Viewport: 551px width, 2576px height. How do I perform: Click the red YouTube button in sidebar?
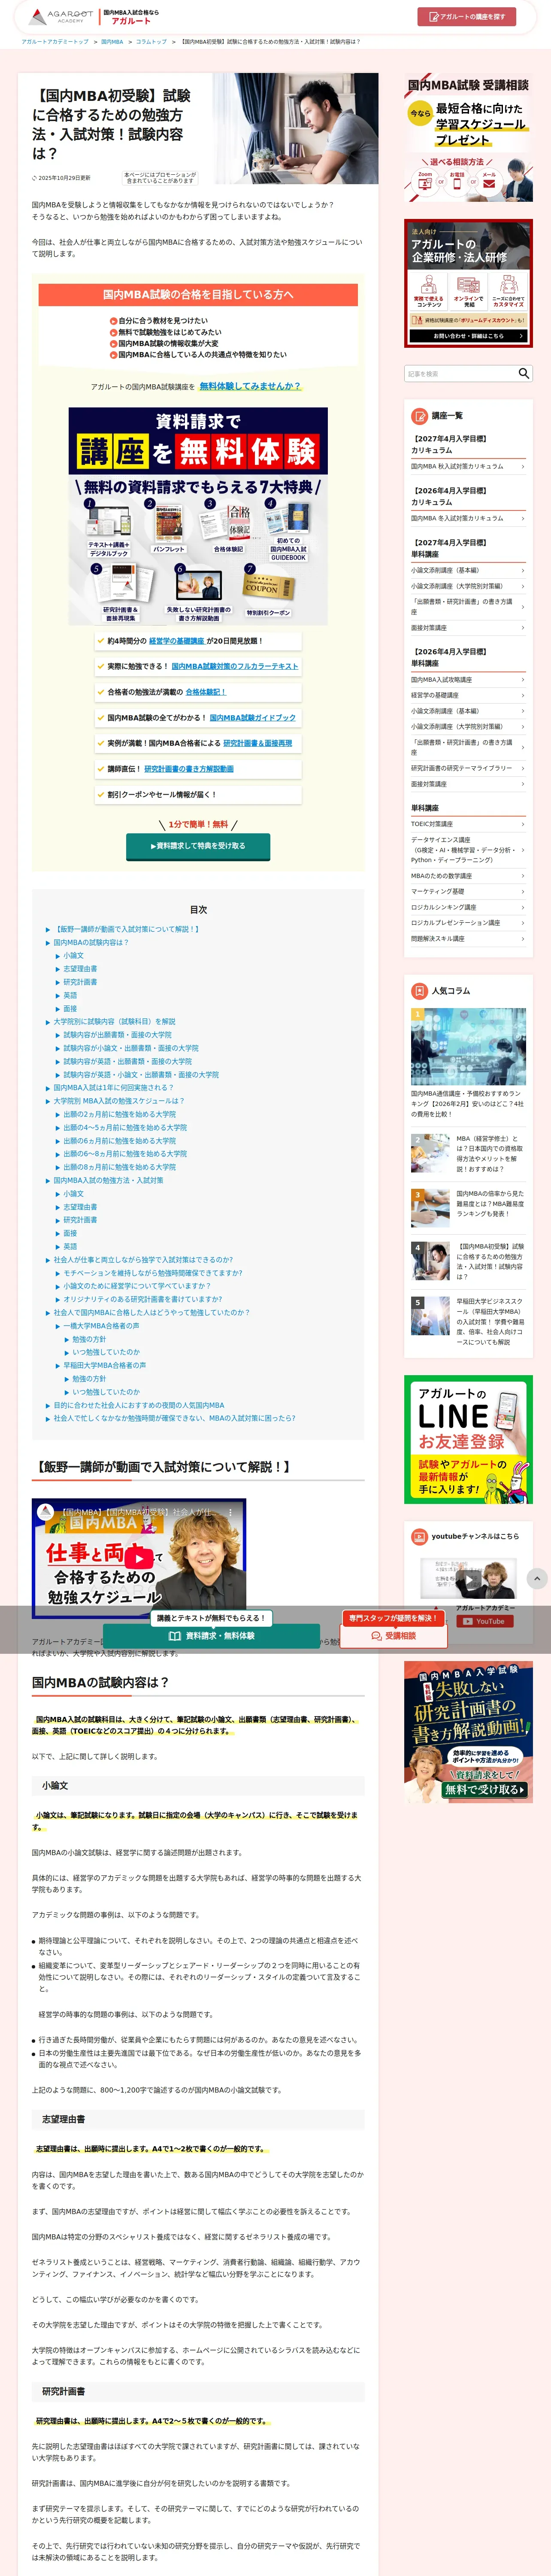pos(484,1621)
